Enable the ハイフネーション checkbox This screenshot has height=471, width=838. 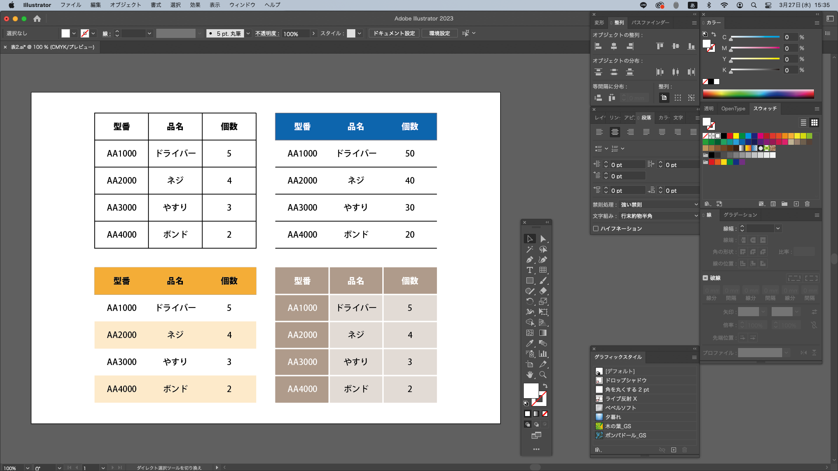point(596,229)
